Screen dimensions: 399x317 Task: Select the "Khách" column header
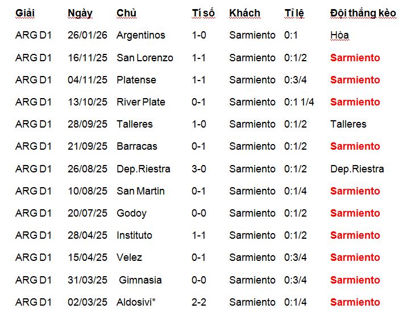click(x=244, y=13)
